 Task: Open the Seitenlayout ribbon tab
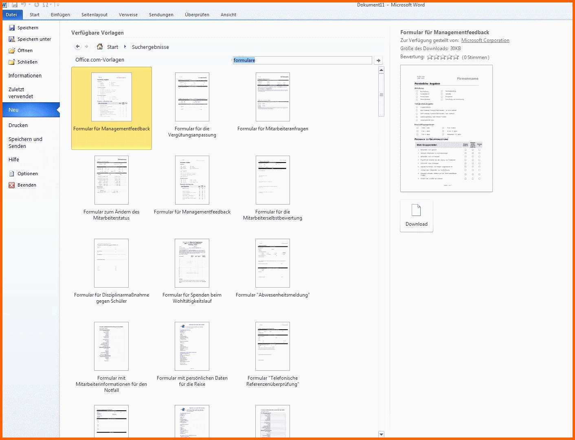[x=94, y=15]
